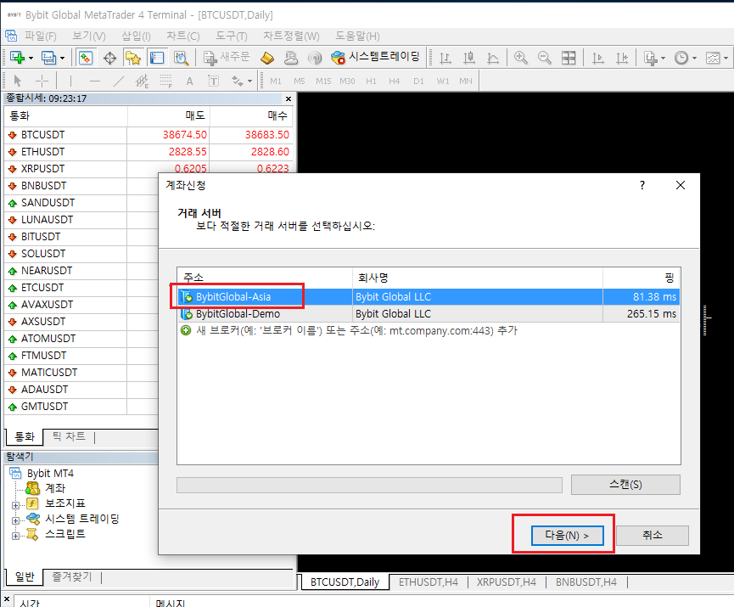This screenshot has width=734, height=607.
Task: Select 계좌 in the navigator tree
Action: pyautogui.click(x=55, y=488)
